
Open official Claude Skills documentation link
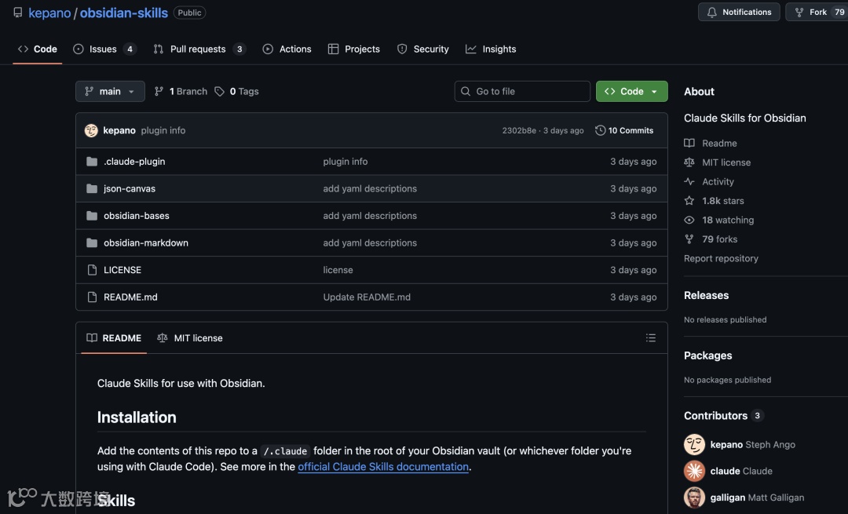point(383,467)
